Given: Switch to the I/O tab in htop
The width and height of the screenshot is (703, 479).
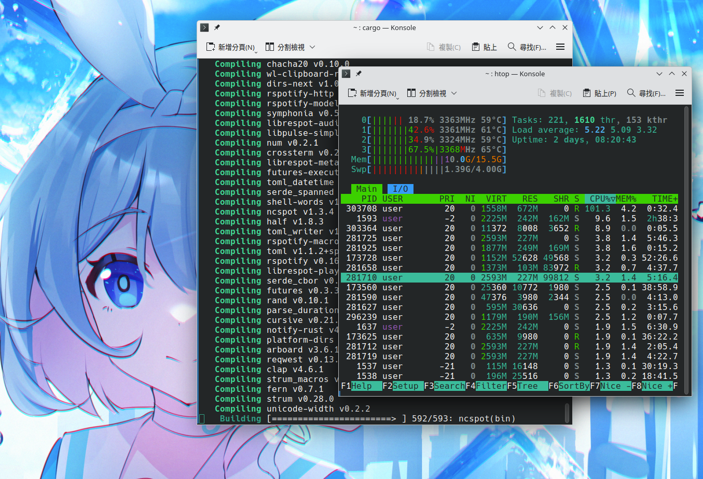Looking at the screenshot, I should 400,189.
